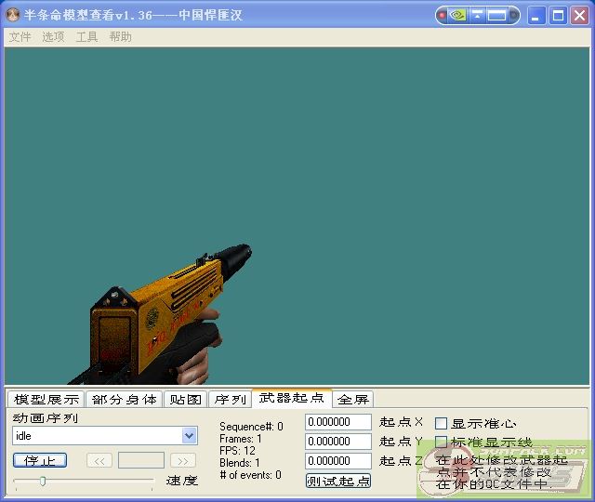Viewport: 595px width, 502px height.
Task: Click the red dot on NVIDIA toolbar
Action: (443, 15)
